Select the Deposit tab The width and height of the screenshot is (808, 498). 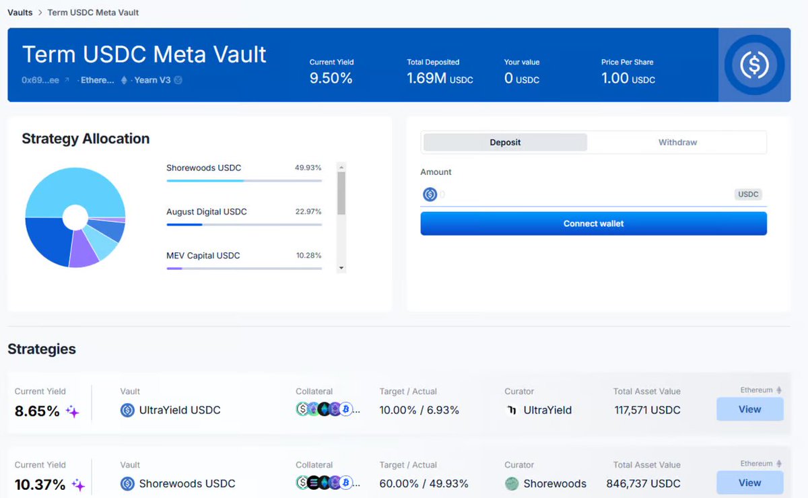(505, 142)
